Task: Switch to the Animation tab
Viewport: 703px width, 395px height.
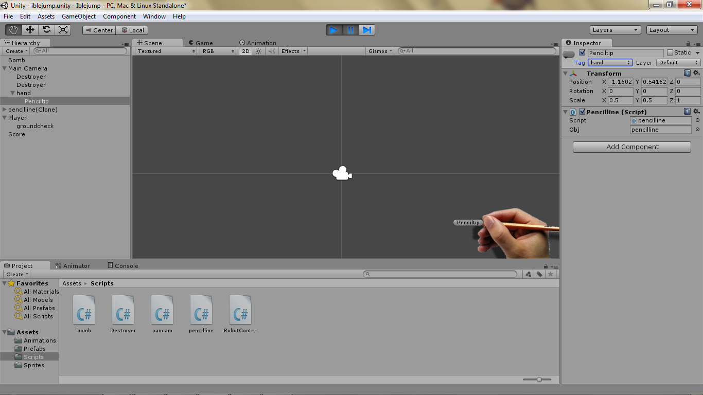Action: pos(258,43)
